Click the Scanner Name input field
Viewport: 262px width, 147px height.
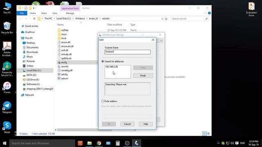point(127,52)
